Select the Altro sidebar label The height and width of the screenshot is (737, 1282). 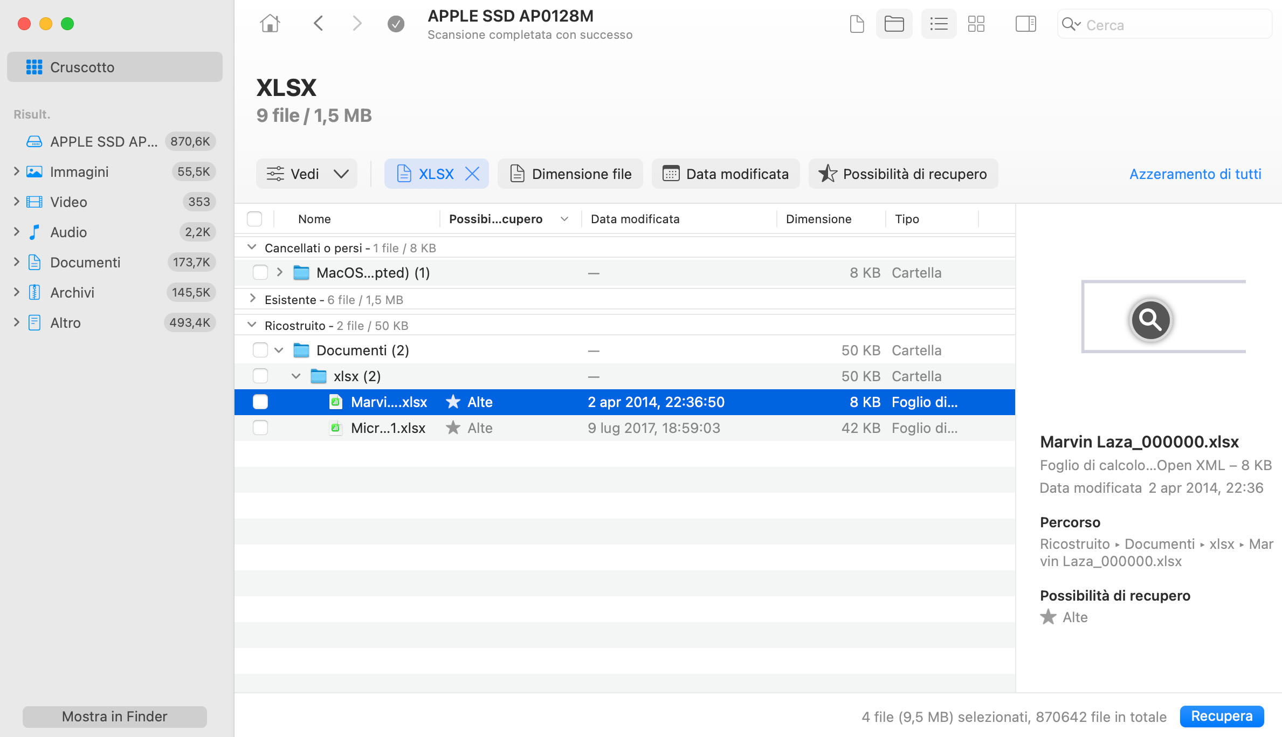tap(65, 322)
